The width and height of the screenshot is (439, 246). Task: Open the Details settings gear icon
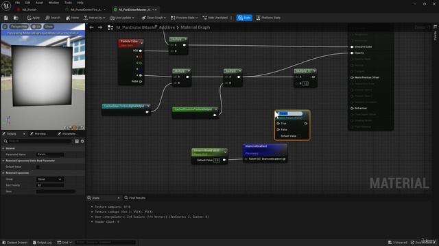[x=82, y=141]
